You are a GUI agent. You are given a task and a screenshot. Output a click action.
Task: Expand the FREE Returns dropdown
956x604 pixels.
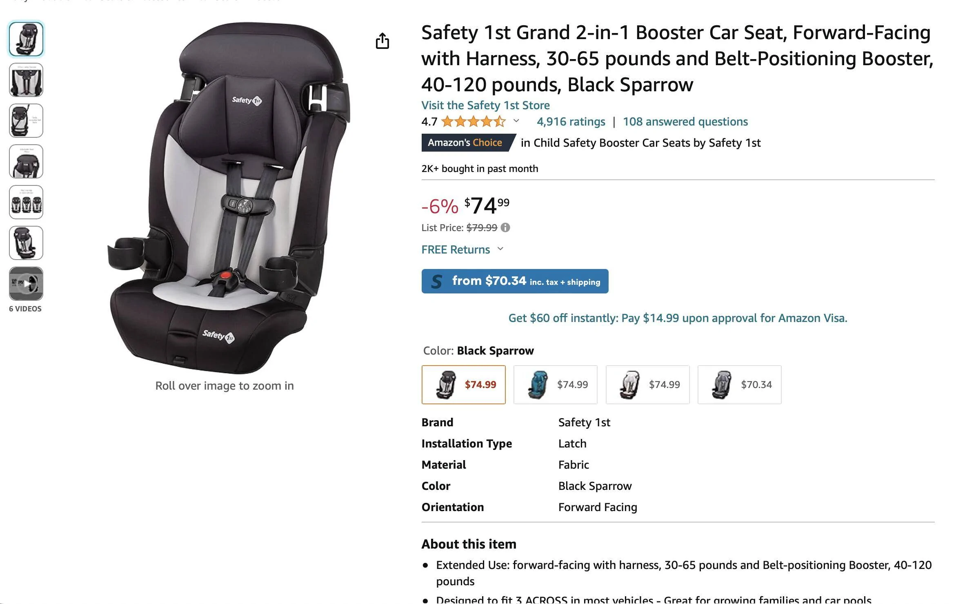501,249
